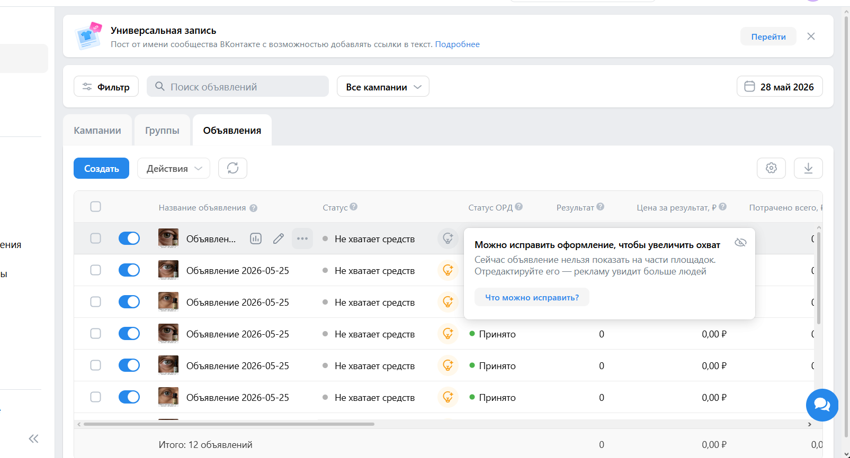
Task: Click help icon next to Статус
Action: tap(354, 207)
